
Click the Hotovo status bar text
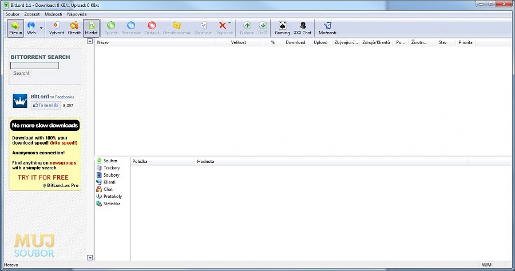click(x=11, y=265)
